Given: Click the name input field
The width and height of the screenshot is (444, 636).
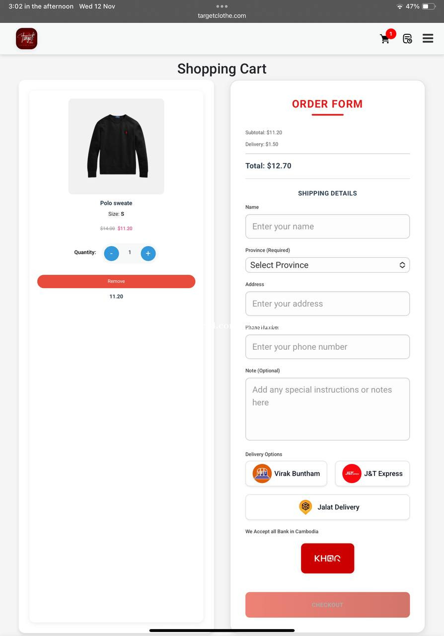Looking at the screenshot, I should tap(327, 227).
